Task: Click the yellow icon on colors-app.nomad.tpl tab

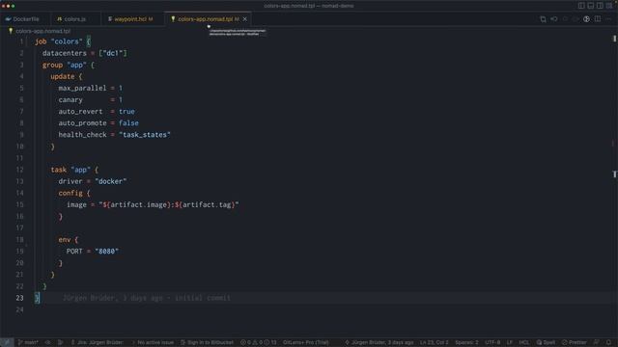Action: (x=173, y=19)
